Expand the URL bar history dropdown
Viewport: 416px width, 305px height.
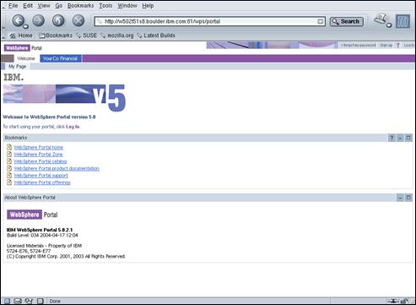tap(320, 21)
